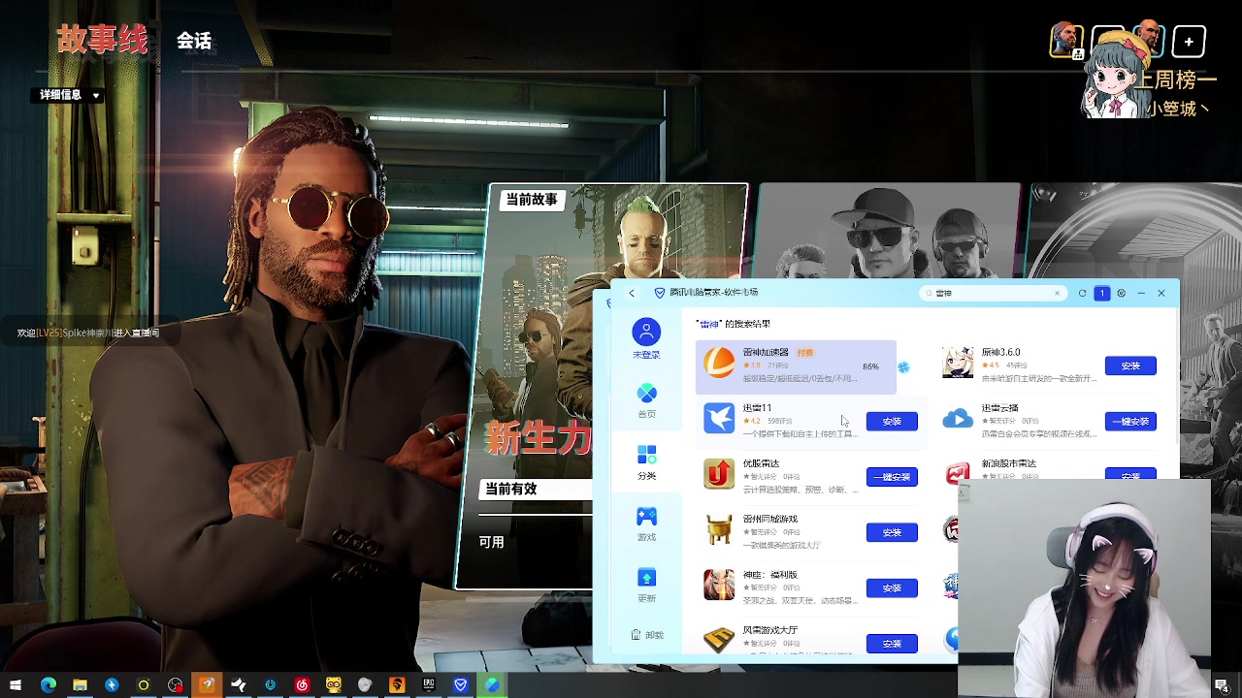Click the 付费 paid tag on 雷神加速器
This screenshot has width=1242, height=698.
coord(804,353)
